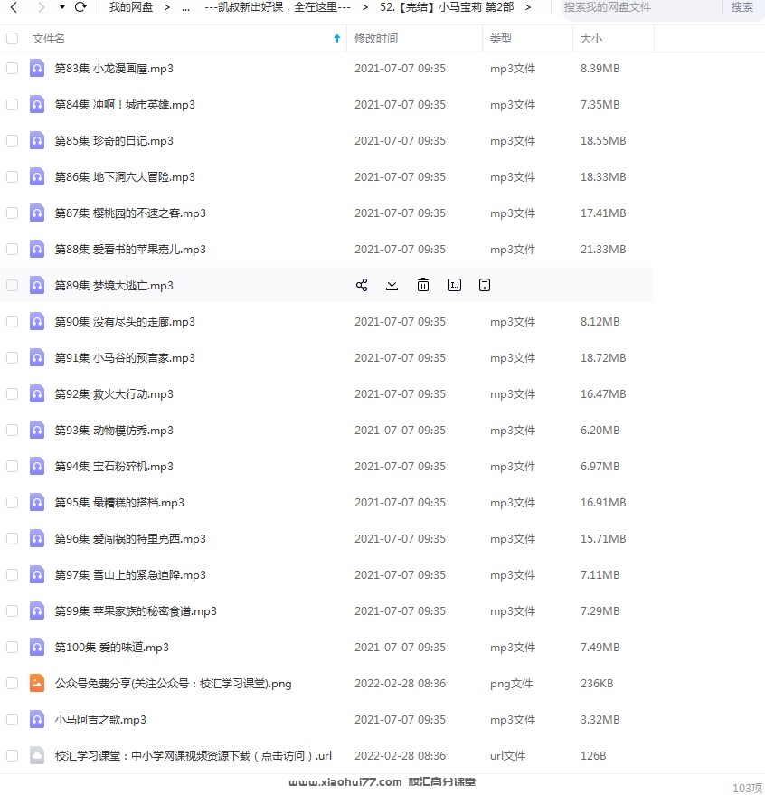
Task: Click the 2022-02-28 08:36 date of png file
Action: point(400,683)
